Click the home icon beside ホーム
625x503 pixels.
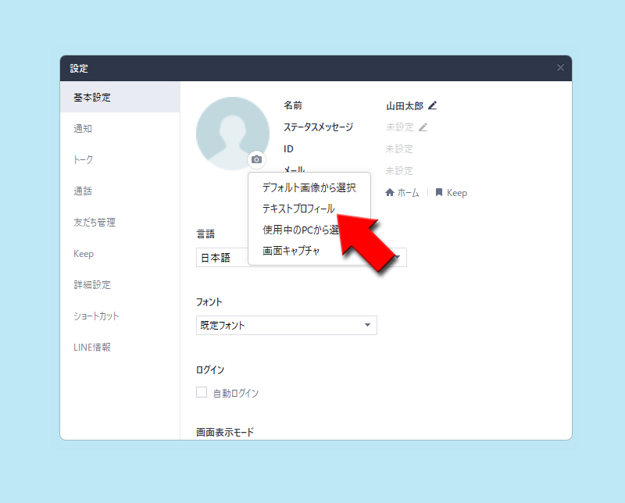(390, 192)
